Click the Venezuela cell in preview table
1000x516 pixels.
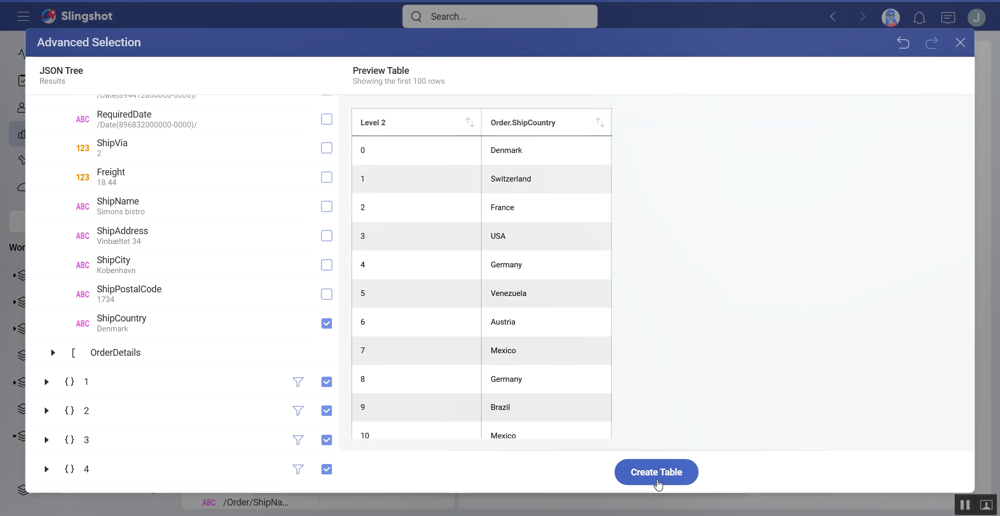(546, 293)
